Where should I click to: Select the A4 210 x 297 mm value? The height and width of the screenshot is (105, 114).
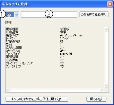[x=72, y=35]
